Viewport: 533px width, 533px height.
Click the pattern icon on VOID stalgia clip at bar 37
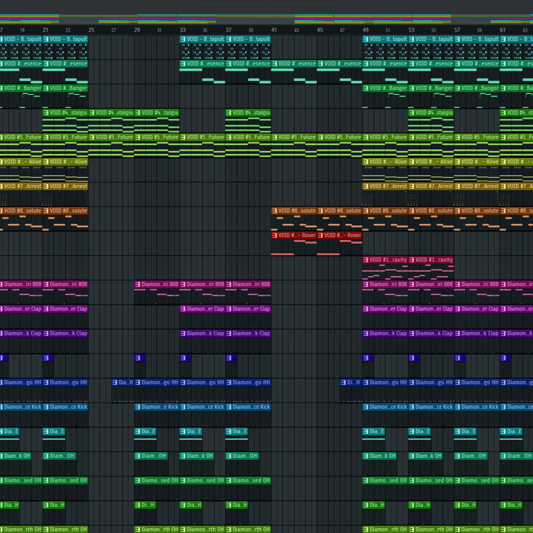click(x=229, y=113)
